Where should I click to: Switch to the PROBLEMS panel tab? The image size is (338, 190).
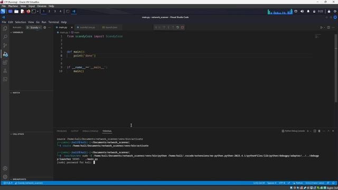62,131
